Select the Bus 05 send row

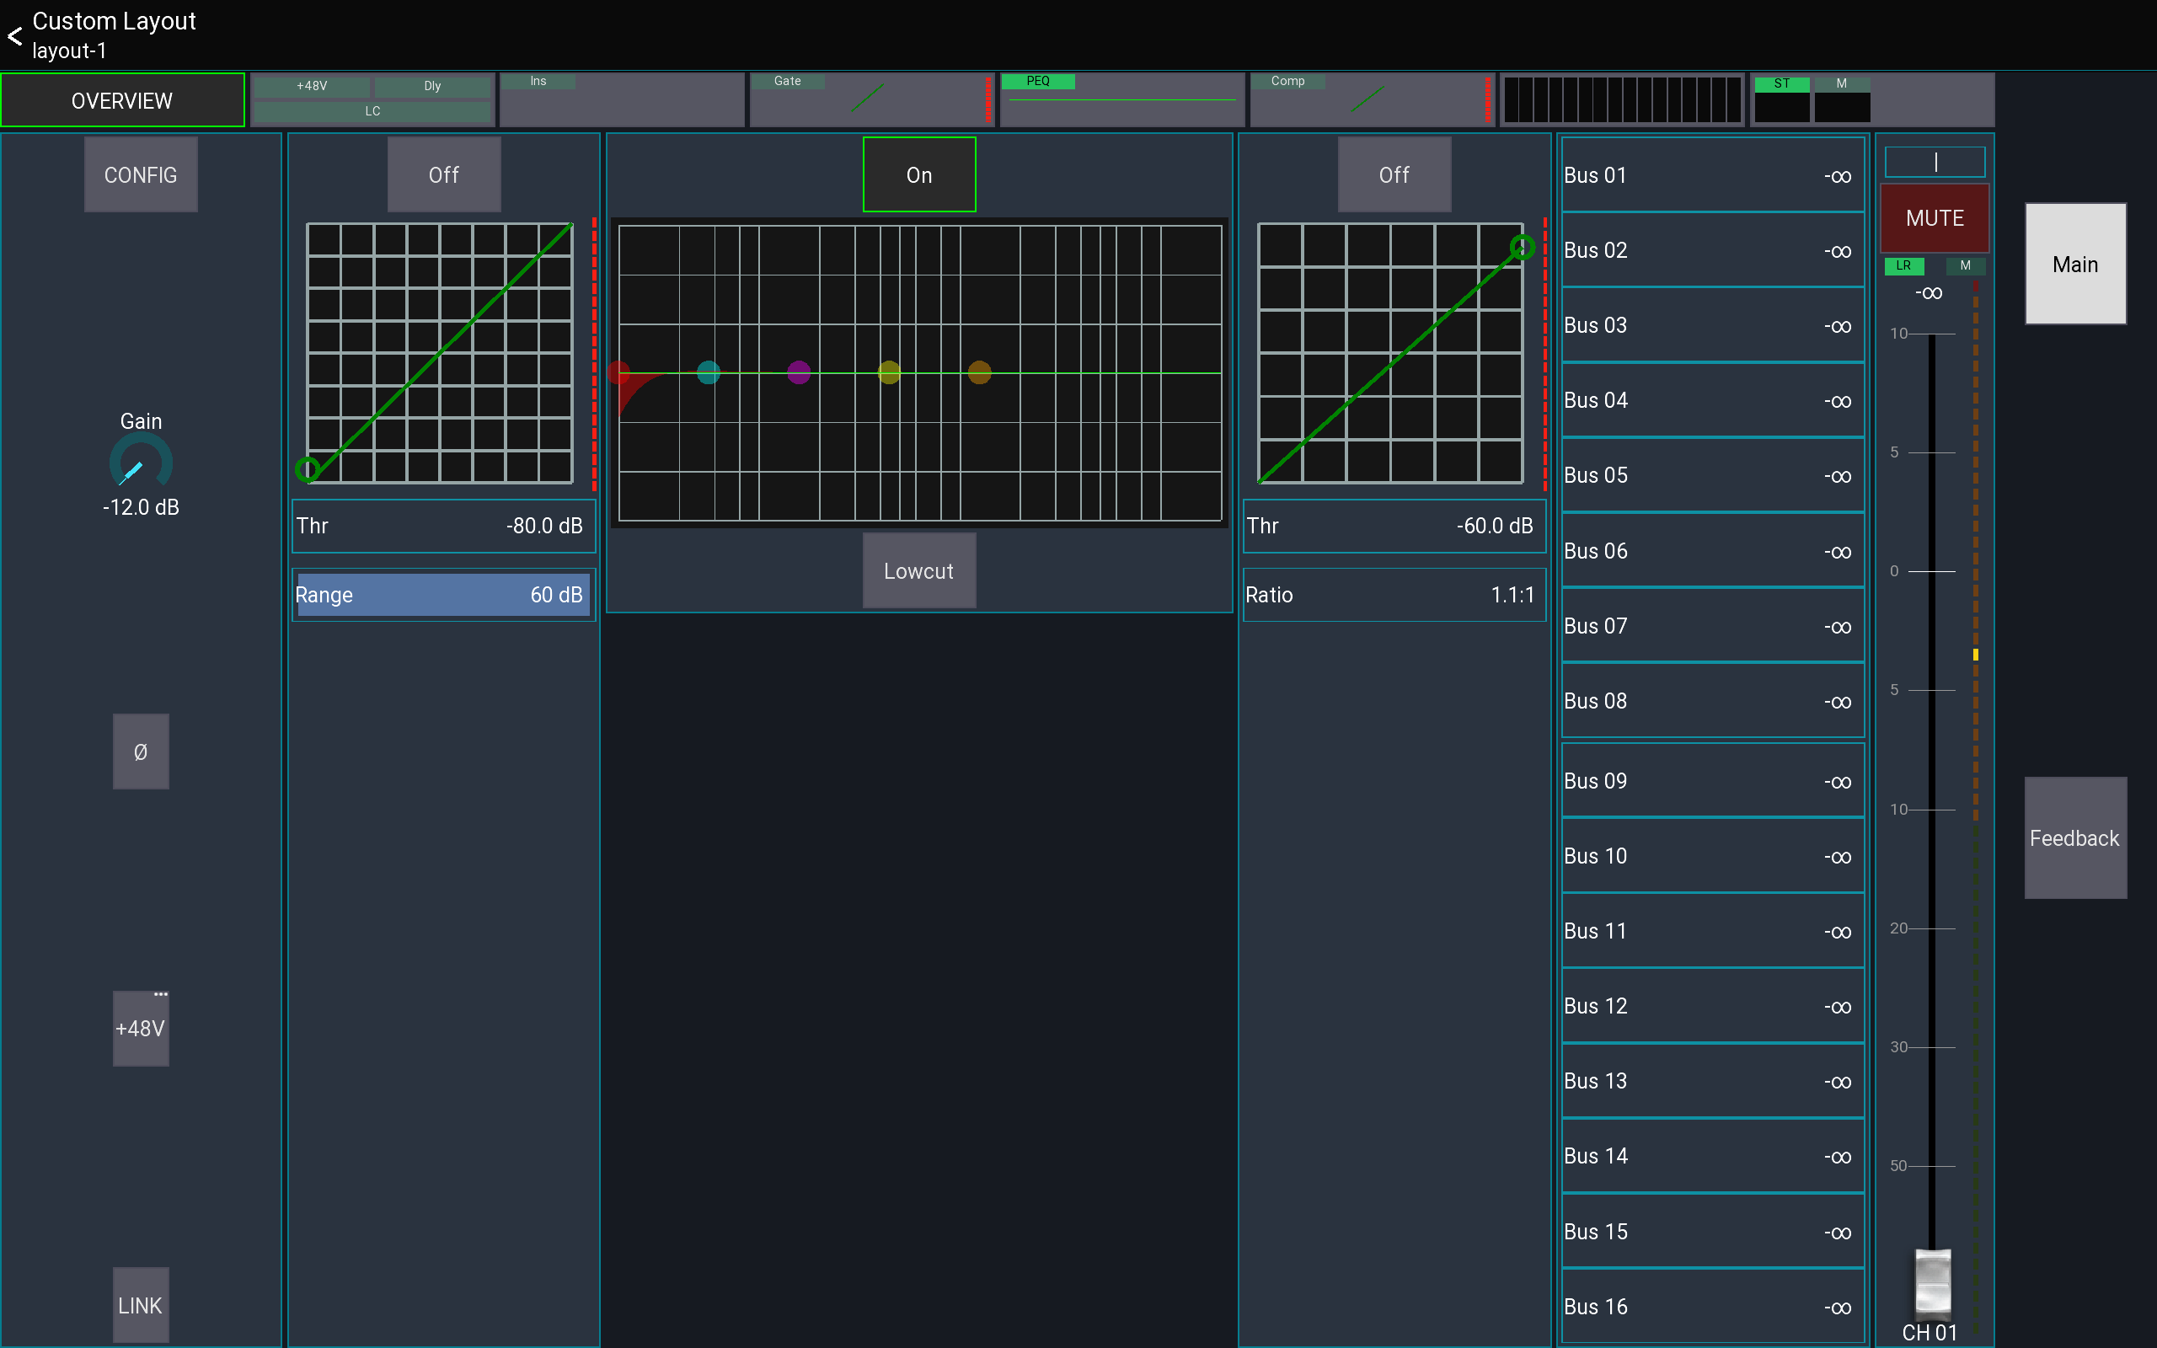click(x=1712, y=475)
